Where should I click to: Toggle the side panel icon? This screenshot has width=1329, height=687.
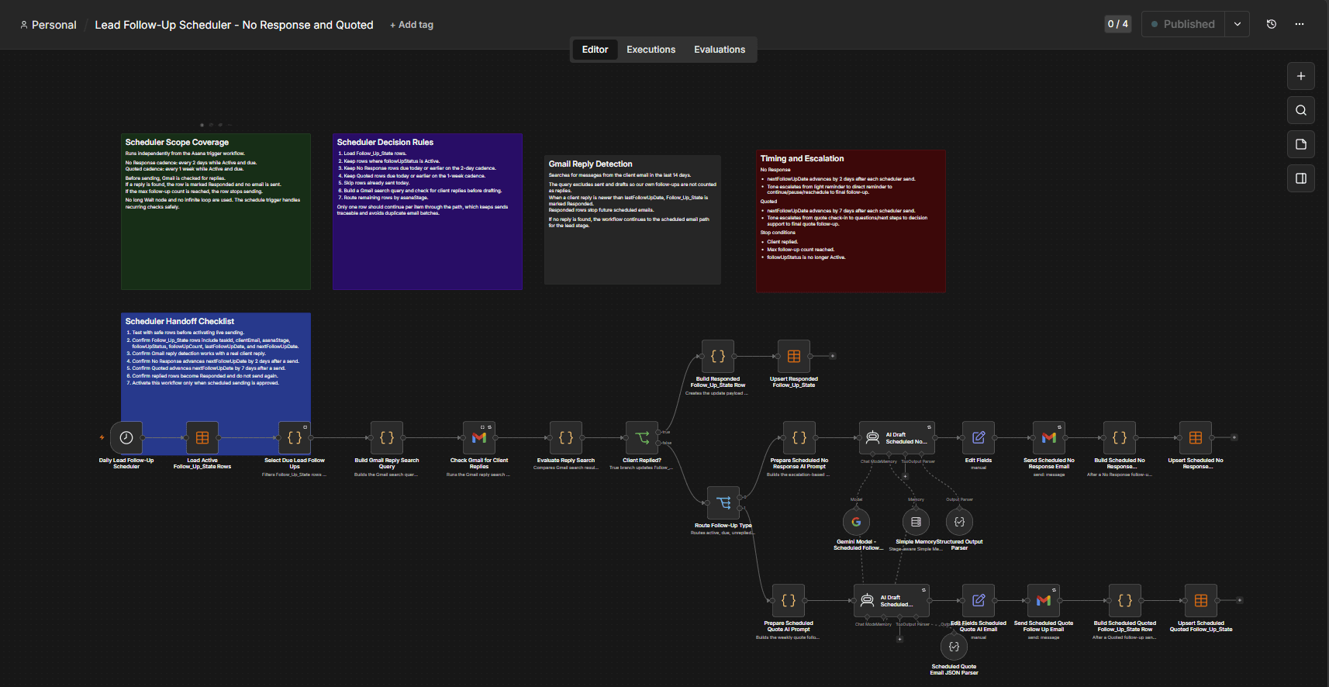pyautogui.click(x=1301, y=178)
